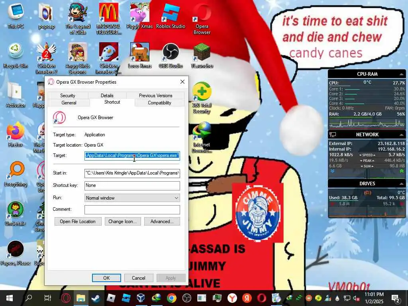Collapse the NETWORK gadget panel
The image size is (408, 306).
pyautogui.click(x=402, y=135)
